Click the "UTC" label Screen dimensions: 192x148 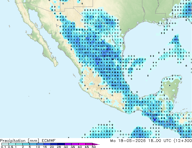tap(167, 141)
